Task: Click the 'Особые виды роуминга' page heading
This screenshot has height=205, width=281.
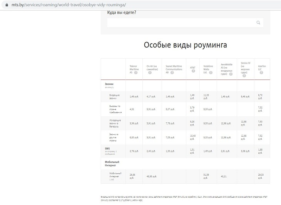Action: click(x=185, y=45)
